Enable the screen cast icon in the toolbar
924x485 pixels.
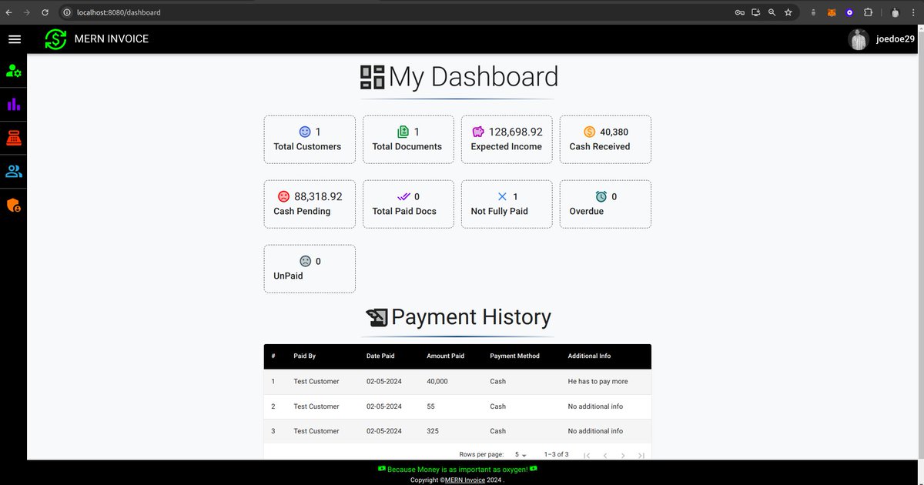tap(755, 12)
